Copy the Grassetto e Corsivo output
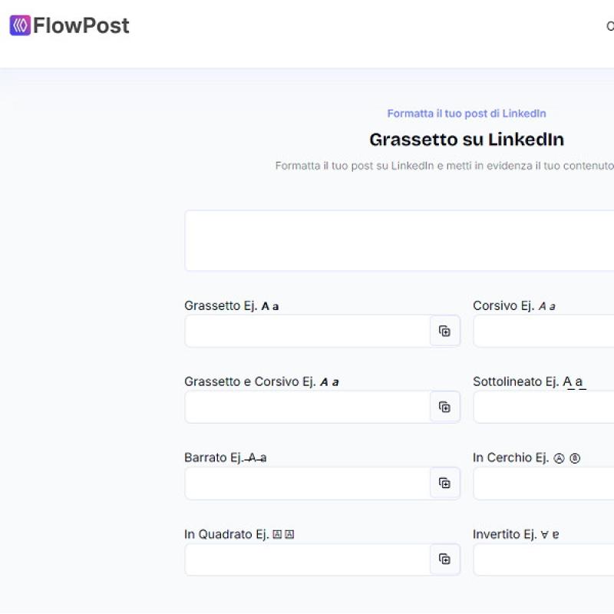614x614 pixels. pos(444,407)
